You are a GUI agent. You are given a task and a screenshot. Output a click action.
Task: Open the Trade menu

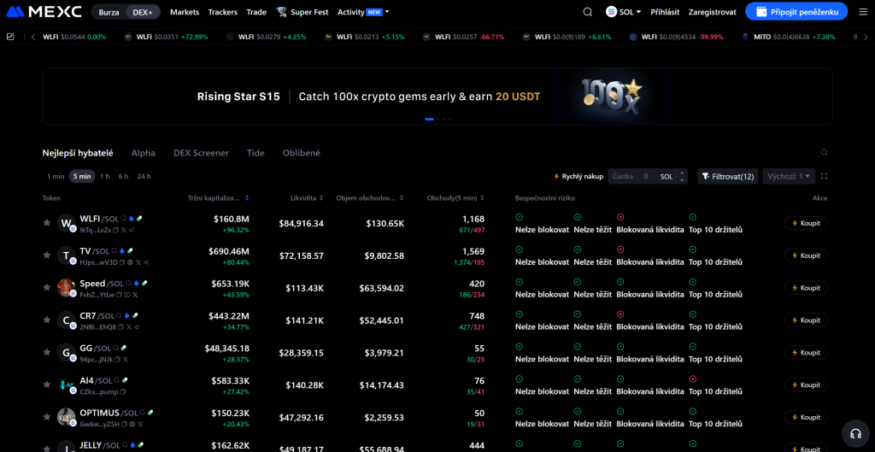coord(256,12)
